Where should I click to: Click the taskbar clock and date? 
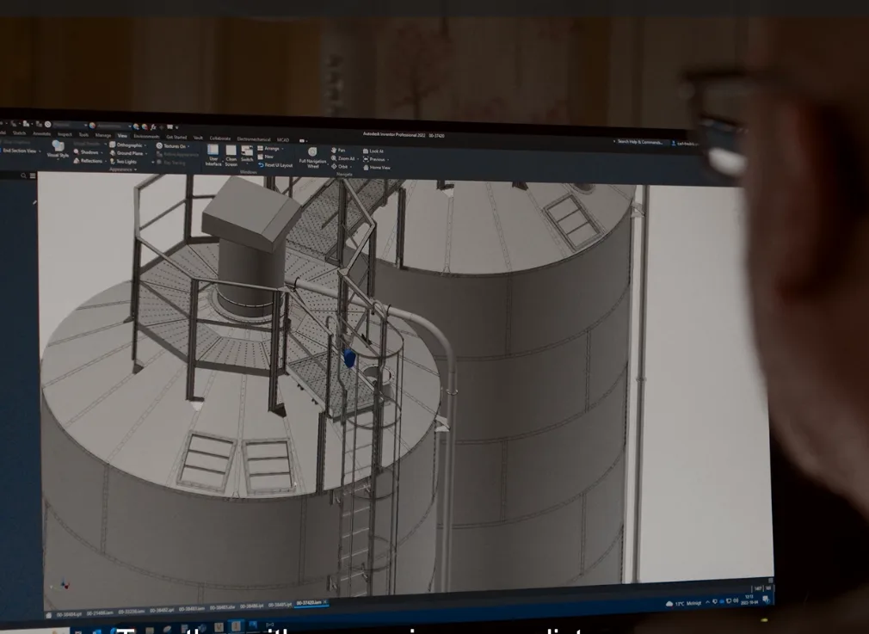(750, 600)
